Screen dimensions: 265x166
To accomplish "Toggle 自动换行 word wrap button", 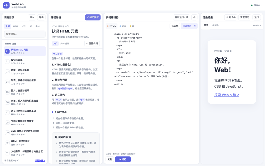I will 189,26.
